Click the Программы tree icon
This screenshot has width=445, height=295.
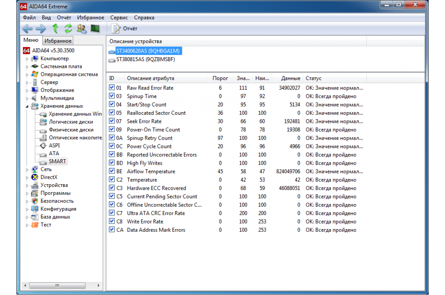(x=35, y=193)
